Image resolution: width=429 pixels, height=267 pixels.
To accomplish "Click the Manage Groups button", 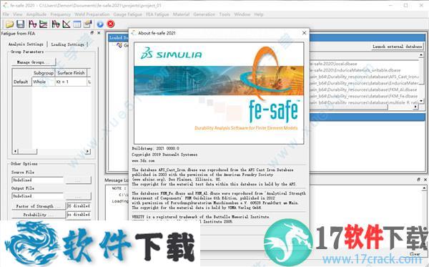I will [x=34, y=62].
